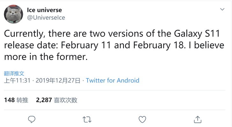Click the 2,287 likes count number
The width and height of the screenshot is (232, 127).
[44, 100]
